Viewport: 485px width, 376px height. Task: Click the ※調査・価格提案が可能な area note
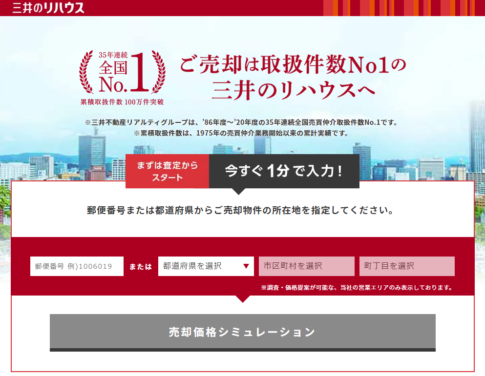pyautogui.click(x=357, y=288)
